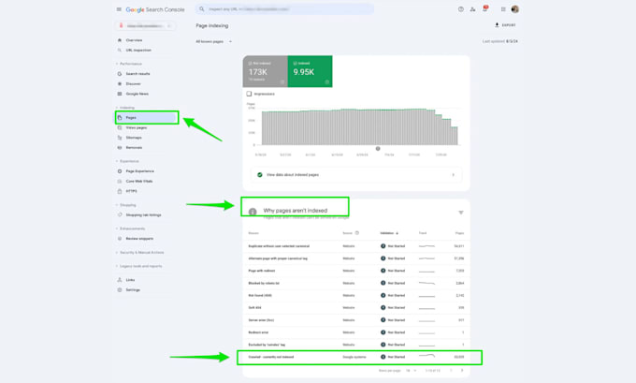Click the Shopping tab listings icon
Viewport: 636px width, 383px height.
[120, 214]
